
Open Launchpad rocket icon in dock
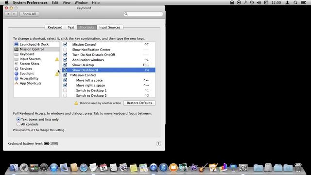tap(24, 167)
